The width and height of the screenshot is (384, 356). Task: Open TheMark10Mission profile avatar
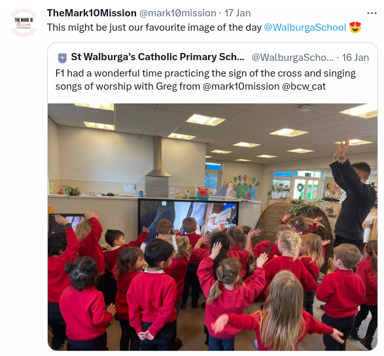(x=24, y=22)
